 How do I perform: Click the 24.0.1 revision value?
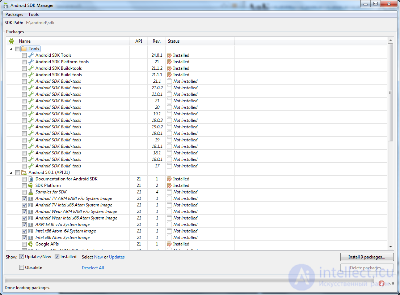157,55
